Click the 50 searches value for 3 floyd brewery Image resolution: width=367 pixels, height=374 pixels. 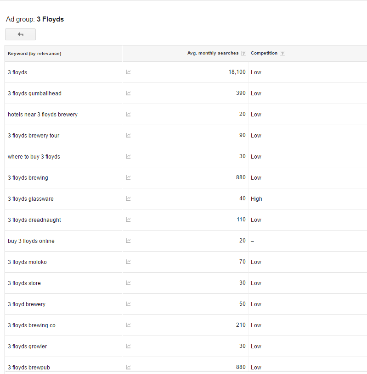point(243,304)
